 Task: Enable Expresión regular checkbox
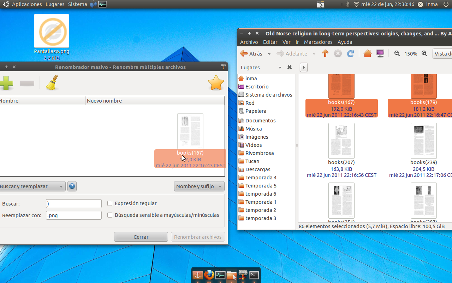pos(110,203)
